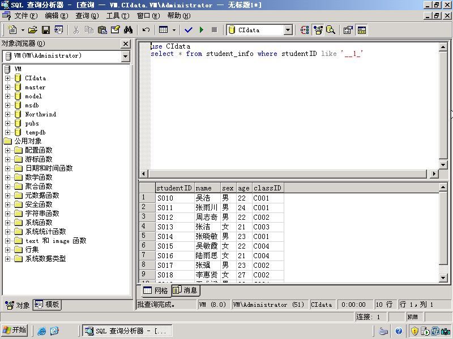This screenshot has width=453, height=339.
Task: Run the query with the green Execute arrow
Action: point(202,30)
